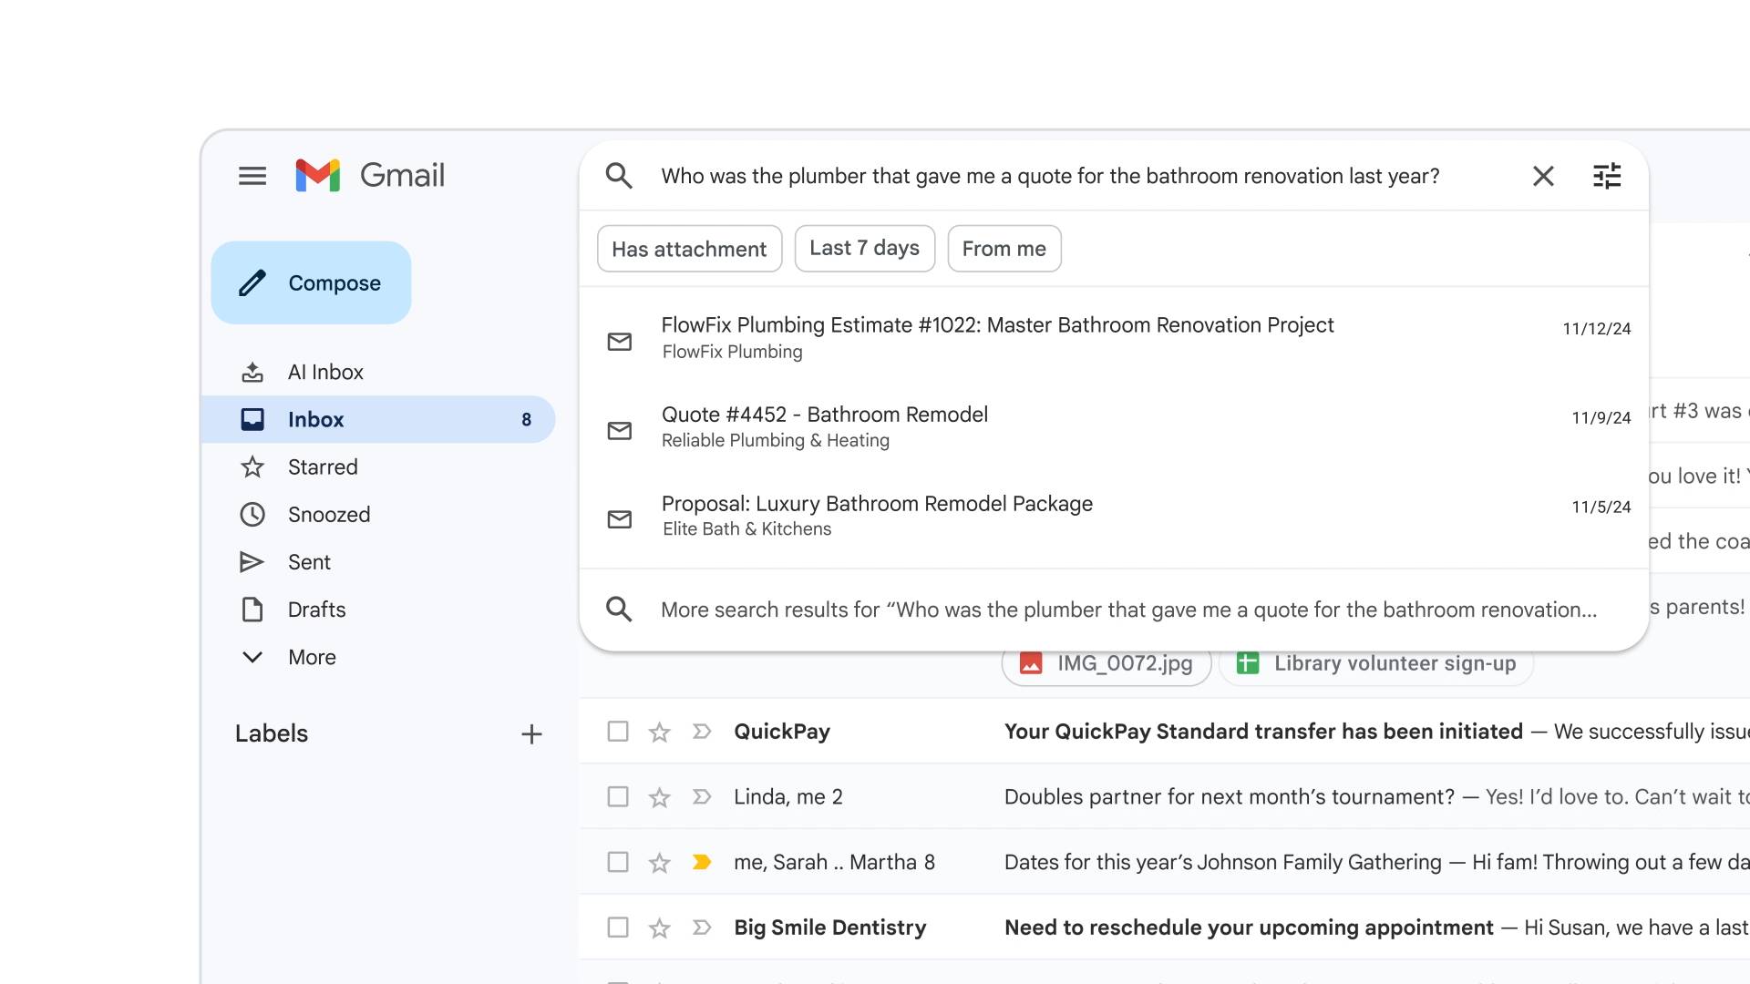Screen dimensions: 1750x984
Task: Select the Inbox menu item
Action: [314, 419]
